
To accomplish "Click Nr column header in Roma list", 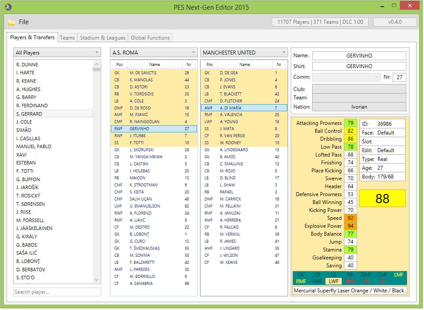I will click(x=189, y=65).
